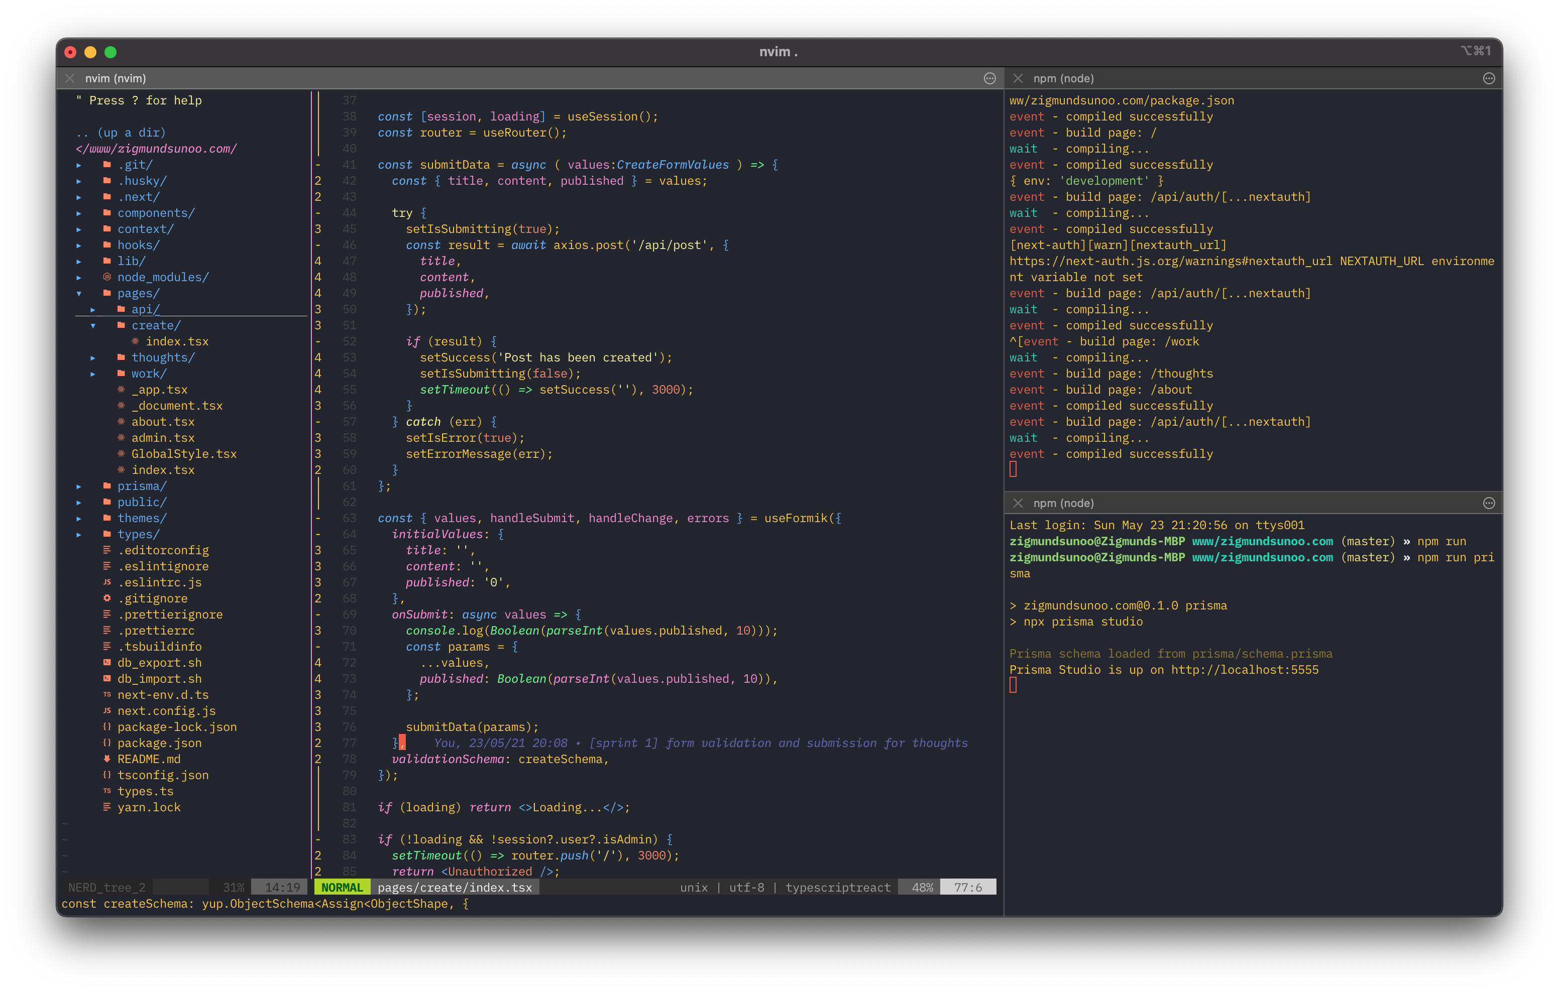Click JSON icon beside package-lock.json
The image size is (1559, 991).
pos(107,727)
